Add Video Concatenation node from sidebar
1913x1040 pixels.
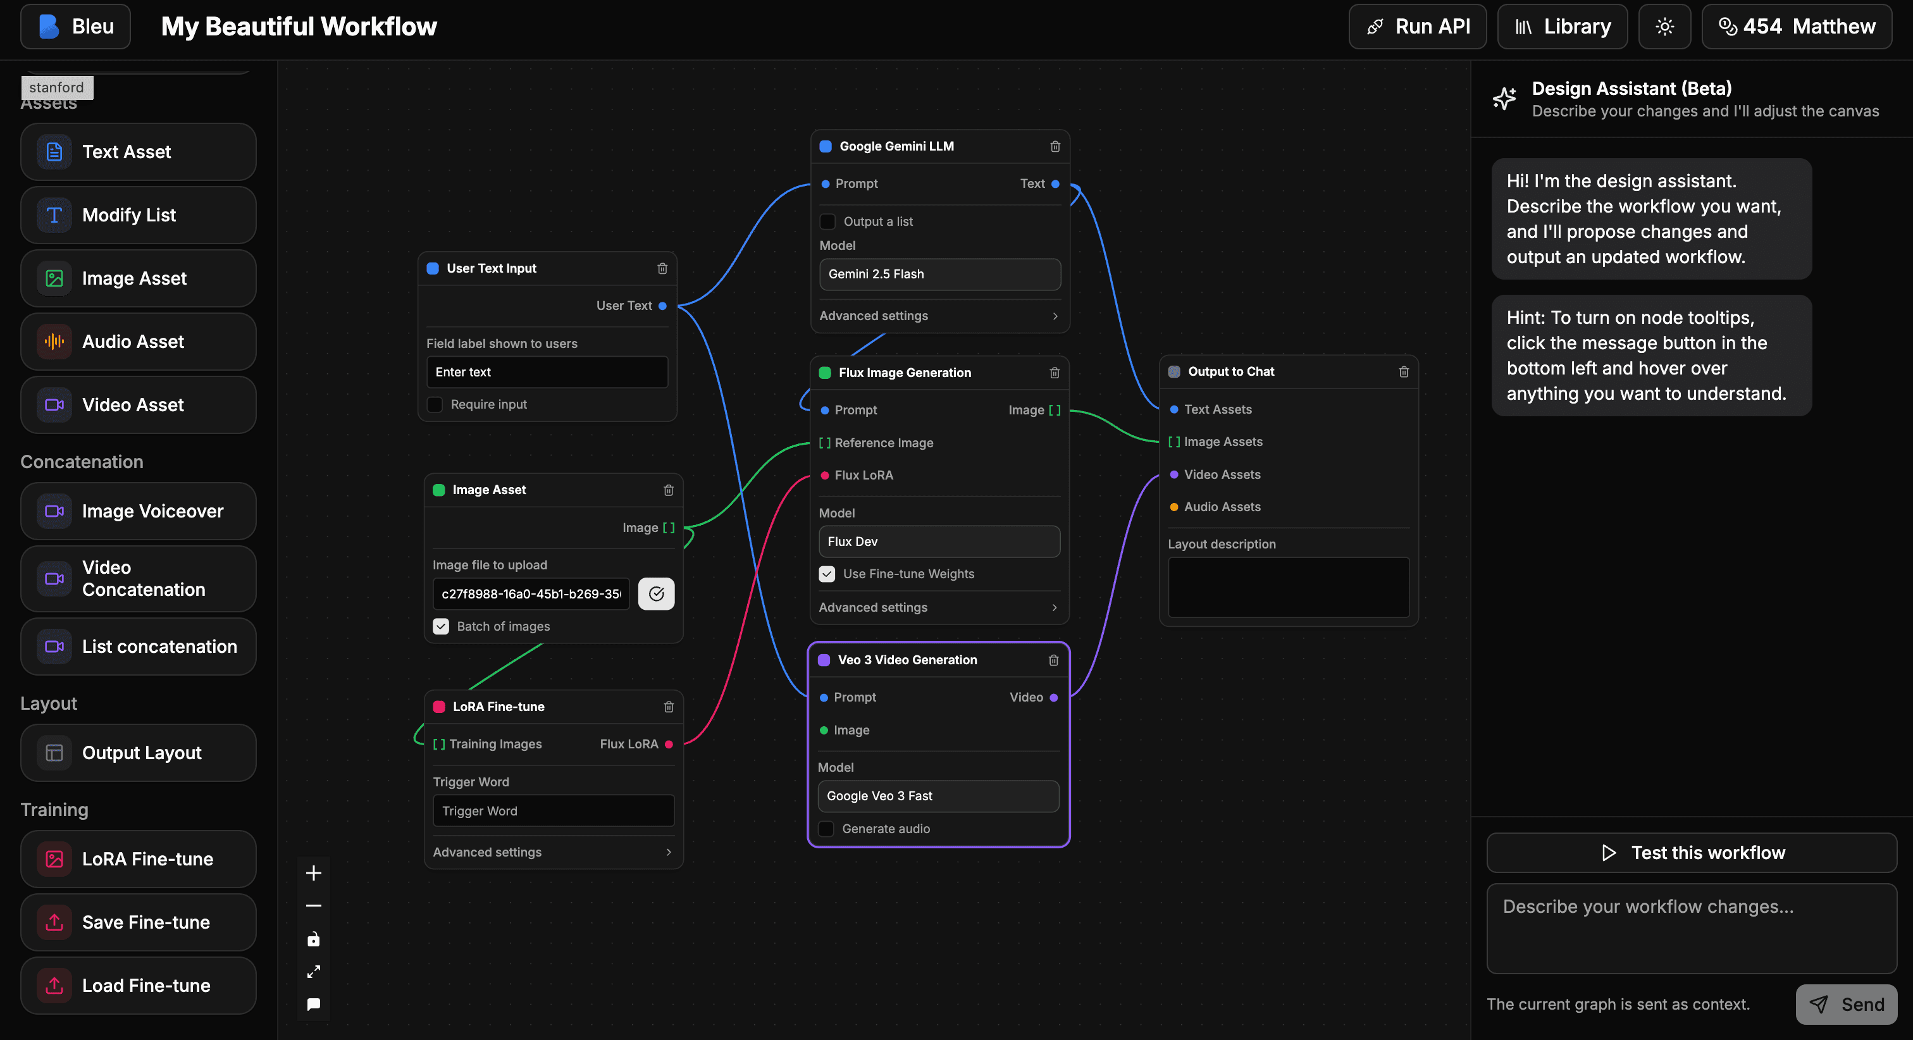point(139,579)
